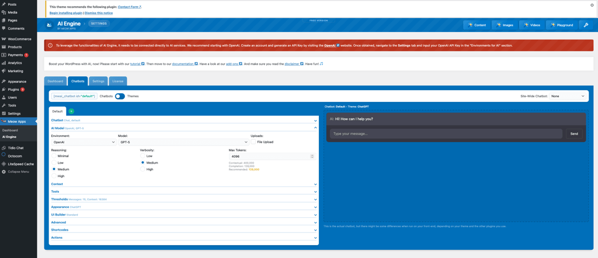The image size is (598, 258).
Task: Click the Playground header button
Action: (x=562, y=25)
